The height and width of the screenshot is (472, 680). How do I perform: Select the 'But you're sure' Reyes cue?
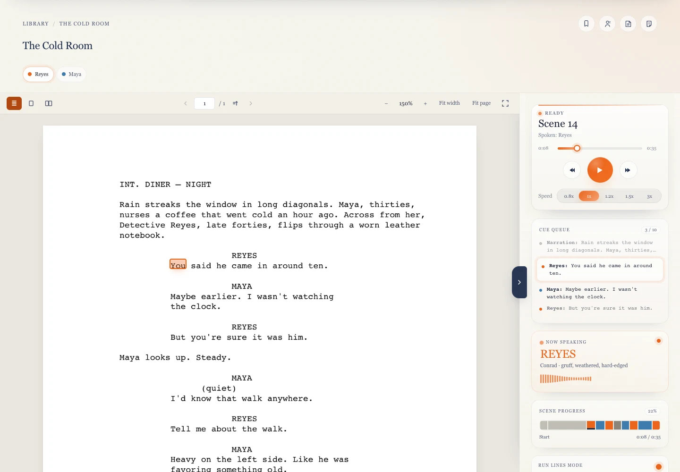(x=600, y=308)
